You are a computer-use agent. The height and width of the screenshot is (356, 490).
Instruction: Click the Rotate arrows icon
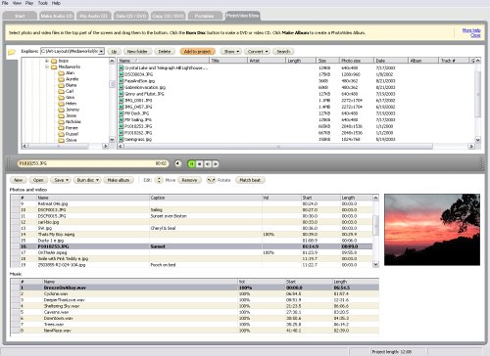(211, 180)
